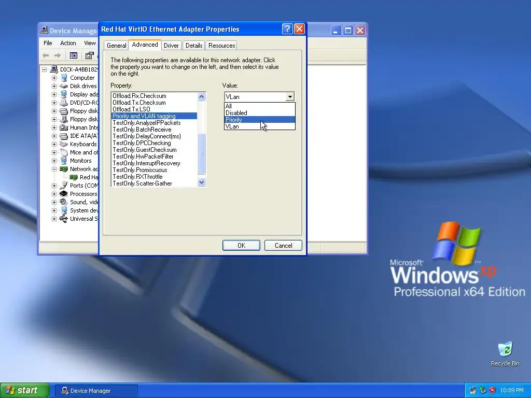Select Offload.Tx.Checksum property
The image size is (531, 398).
tap(154, 103)
